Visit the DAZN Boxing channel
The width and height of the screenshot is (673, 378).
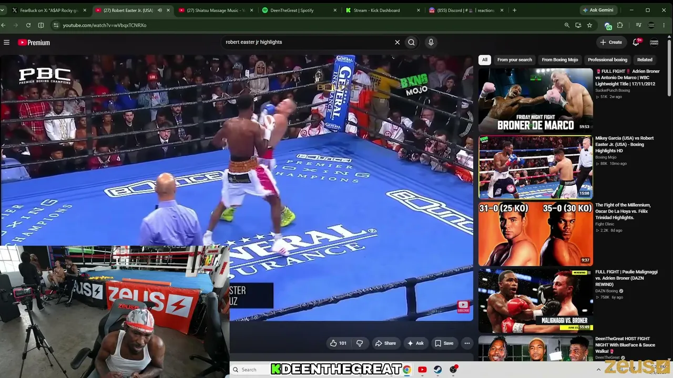point(607,291)
